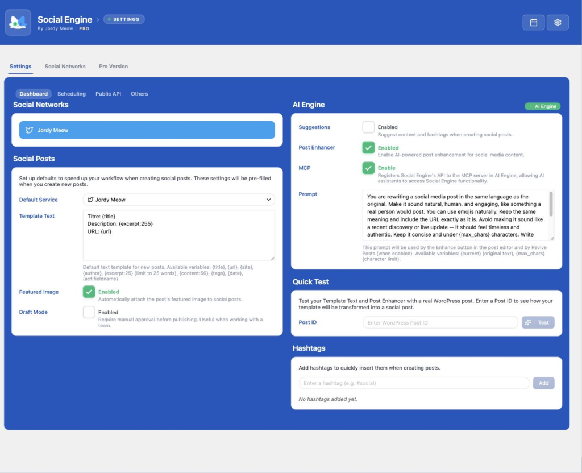Screen dimensions: 582x473
Task: Open the Default Service dropdown
Action: (179, 200)
